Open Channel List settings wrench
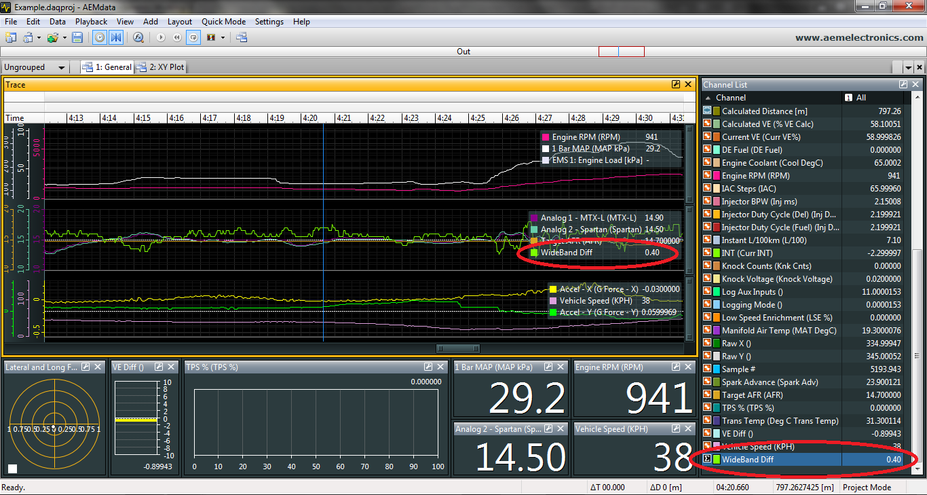Image resolution: width=927 pixels, height=495 pixels. tap(903, 84)
